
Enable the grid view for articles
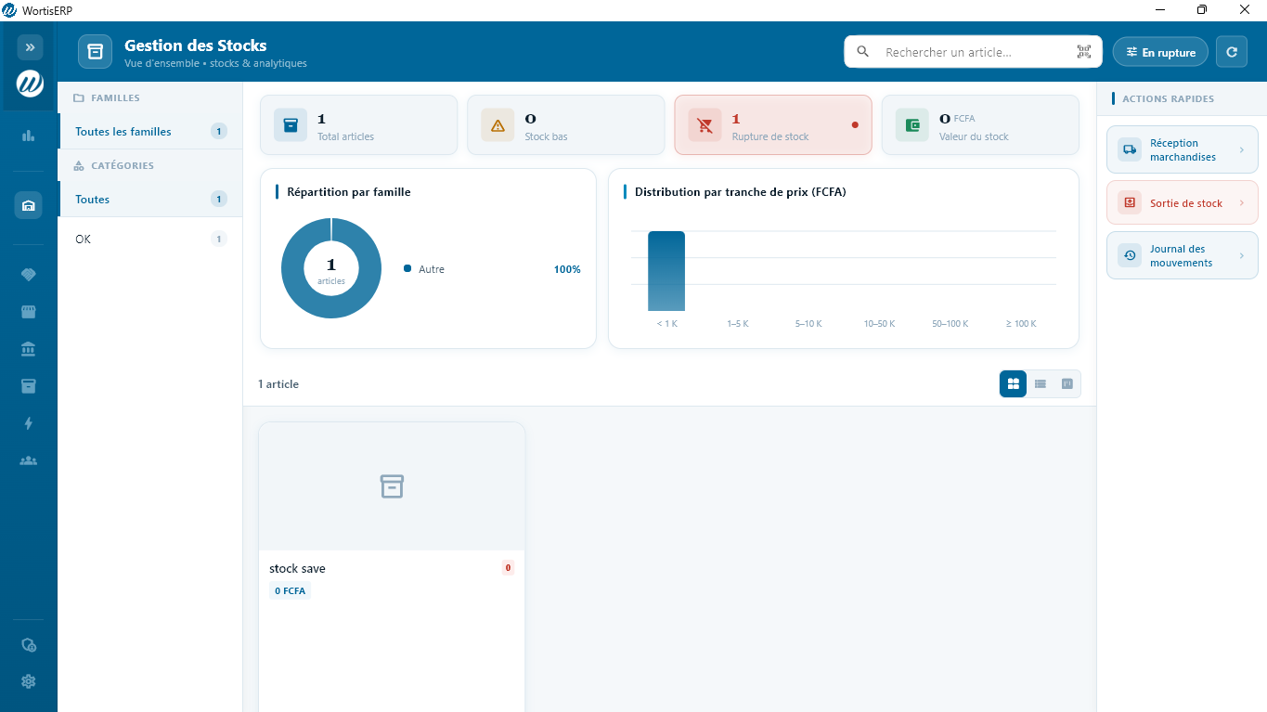pyautogui.click(x=1013, y=383)
